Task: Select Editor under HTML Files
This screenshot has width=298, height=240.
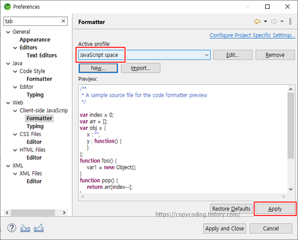Action: 34,158
